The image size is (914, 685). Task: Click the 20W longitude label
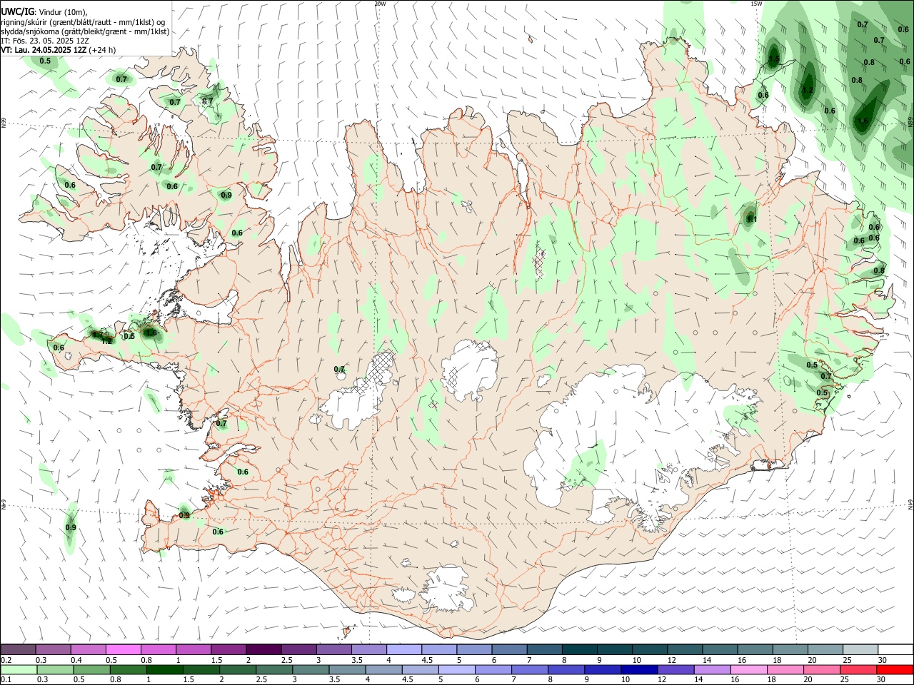click(x=380, y=4)
